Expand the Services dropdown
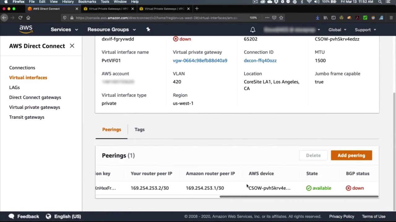Image resolution: width=396 pixels, height=222 pixels. [x=64, y=30]
